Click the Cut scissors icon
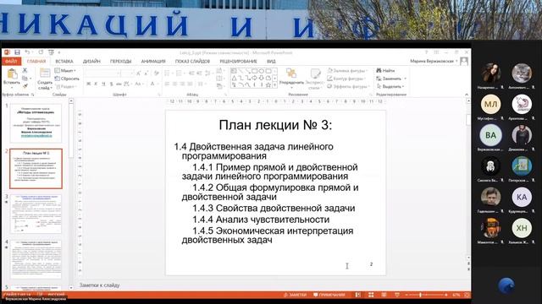Image resolution: width=542 pixels, height=304 pixels. (25, 70)
